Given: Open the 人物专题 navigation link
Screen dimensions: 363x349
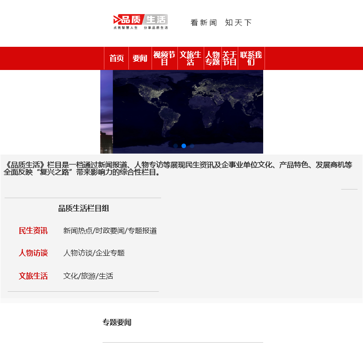Looking at the screenshot, I should [x=211, y=58].
